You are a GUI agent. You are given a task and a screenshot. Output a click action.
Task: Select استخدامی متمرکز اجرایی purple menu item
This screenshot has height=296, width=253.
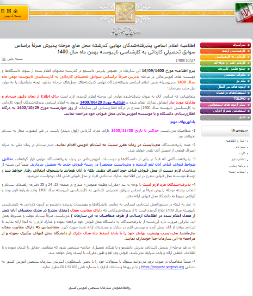pyautogui.click(x=225, y=111)
